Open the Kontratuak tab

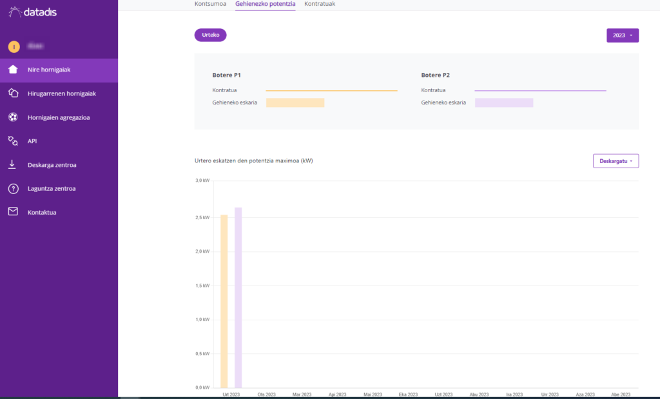[320, 4]
